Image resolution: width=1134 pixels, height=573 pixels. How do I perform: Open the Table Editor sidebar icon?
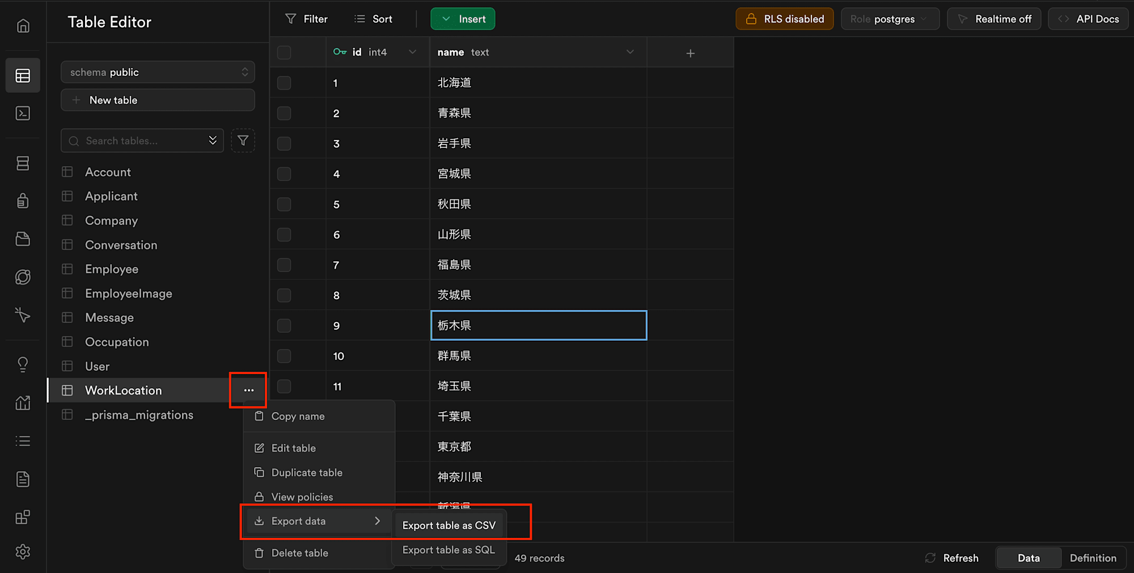point(23,75)
